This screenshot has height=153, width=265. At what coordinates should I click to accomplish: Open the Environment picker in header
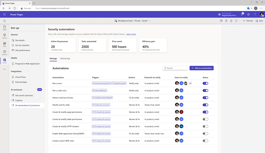click(229, 14)
